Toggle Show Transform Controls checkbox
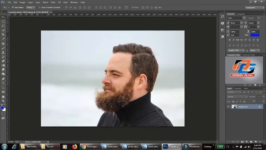 [x=39, y=7]
